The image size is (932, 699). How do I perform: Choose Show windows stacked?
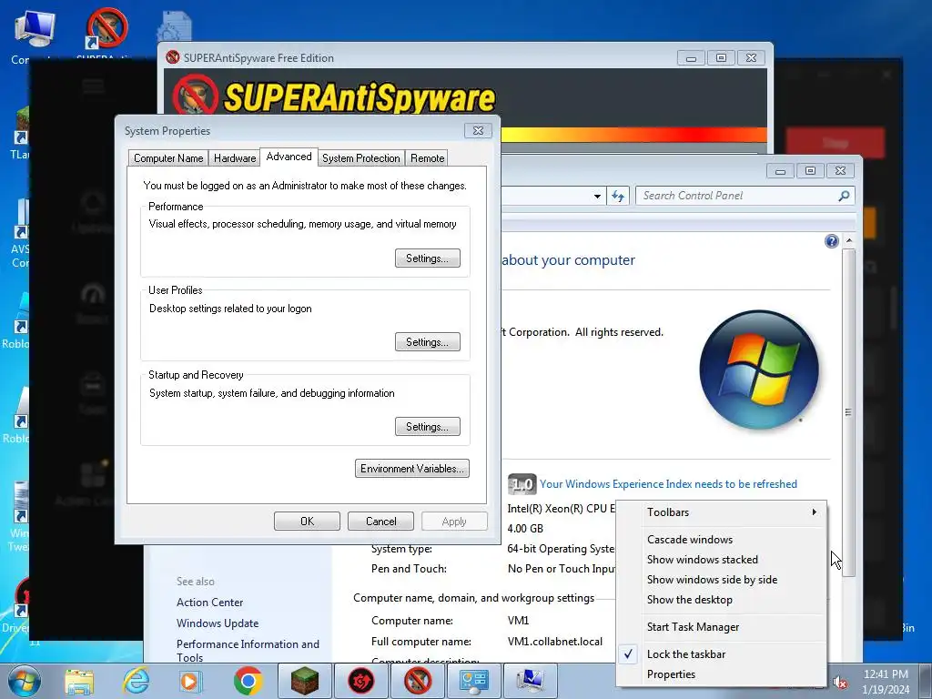tap(722, 560)
